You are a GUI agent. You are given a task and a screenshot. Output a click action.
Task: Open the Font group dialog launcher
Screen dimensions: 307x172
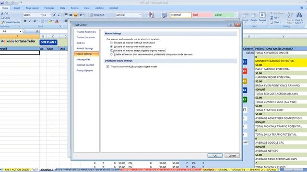[60, 26]
